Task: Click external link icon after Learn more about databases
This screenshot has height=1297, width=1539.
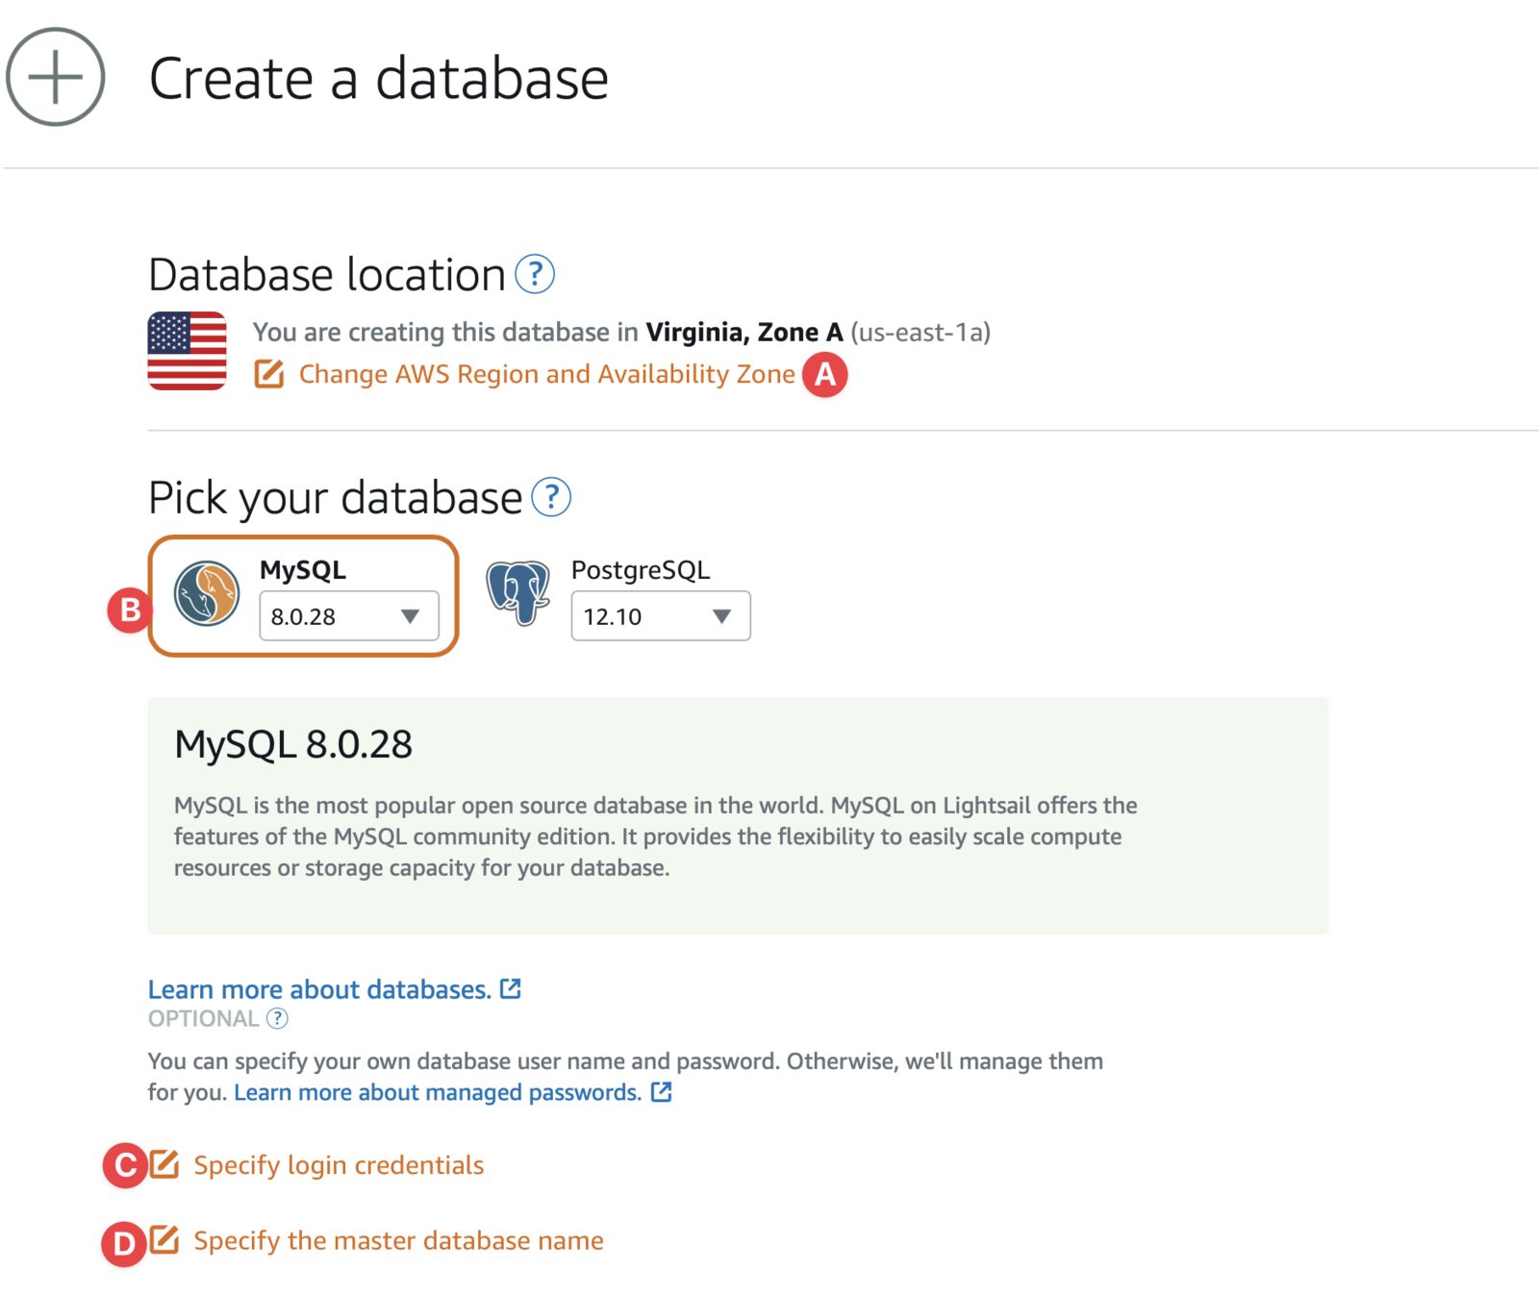Action: [511, 988]
